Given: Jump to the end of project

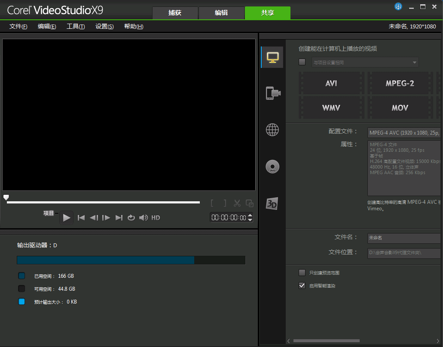Looking at the screenshot, I should (119, 218).
